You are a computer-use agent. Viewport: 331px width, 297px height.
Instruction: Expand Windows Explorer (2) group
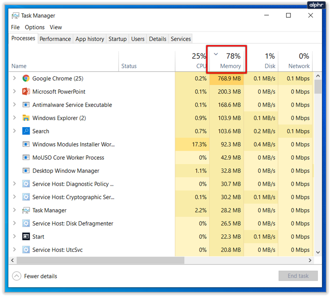coord(14,118)
